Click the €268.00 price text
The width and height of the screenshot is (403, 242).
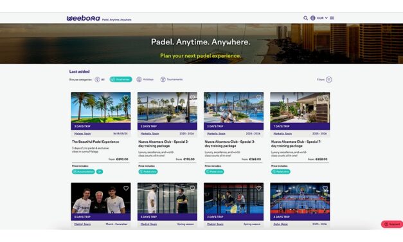click(x=255, y=160)
